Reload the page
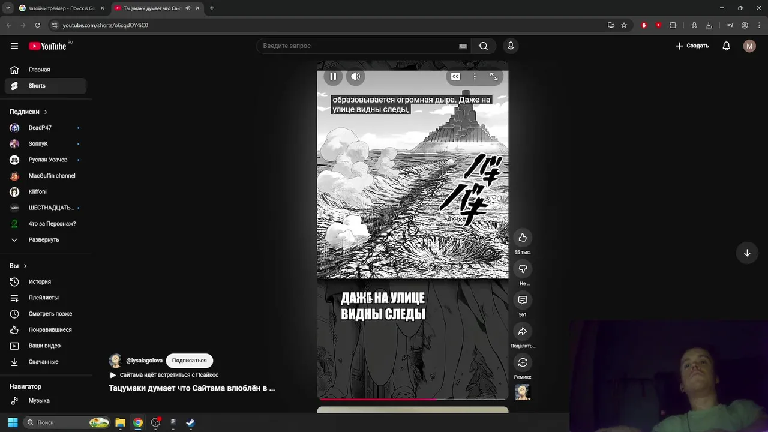The height and width of the screenshot is (432, 768). (37, 25)
